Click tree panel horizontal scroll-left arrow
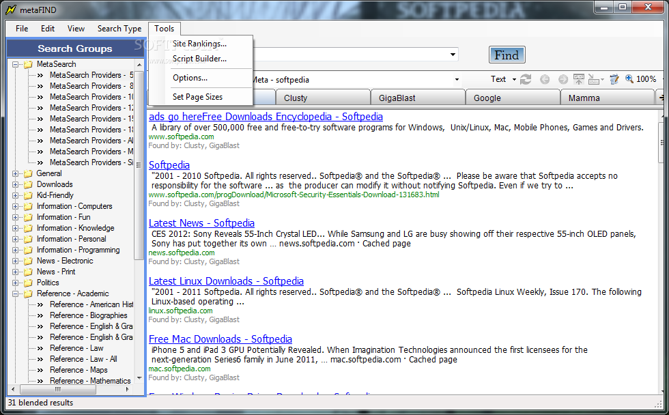This screenshot has height=415, width=669. pyautogui.click(x=13, y=390)
